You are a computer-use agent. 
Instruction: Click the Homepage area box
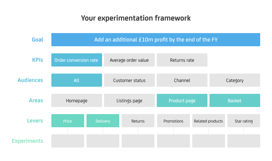[76, 101]
